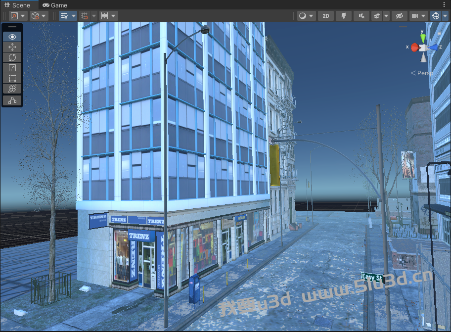The image size is (451, 332).
Task: Click the green Y axis cone on the orientation gizmo
Action: pyautogui.click(x=423, y=38)
